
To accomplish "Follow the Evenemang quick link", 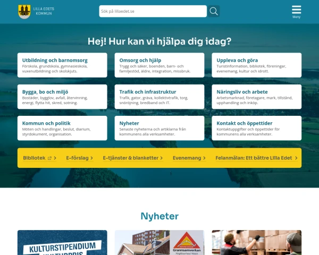I will 189,158.
